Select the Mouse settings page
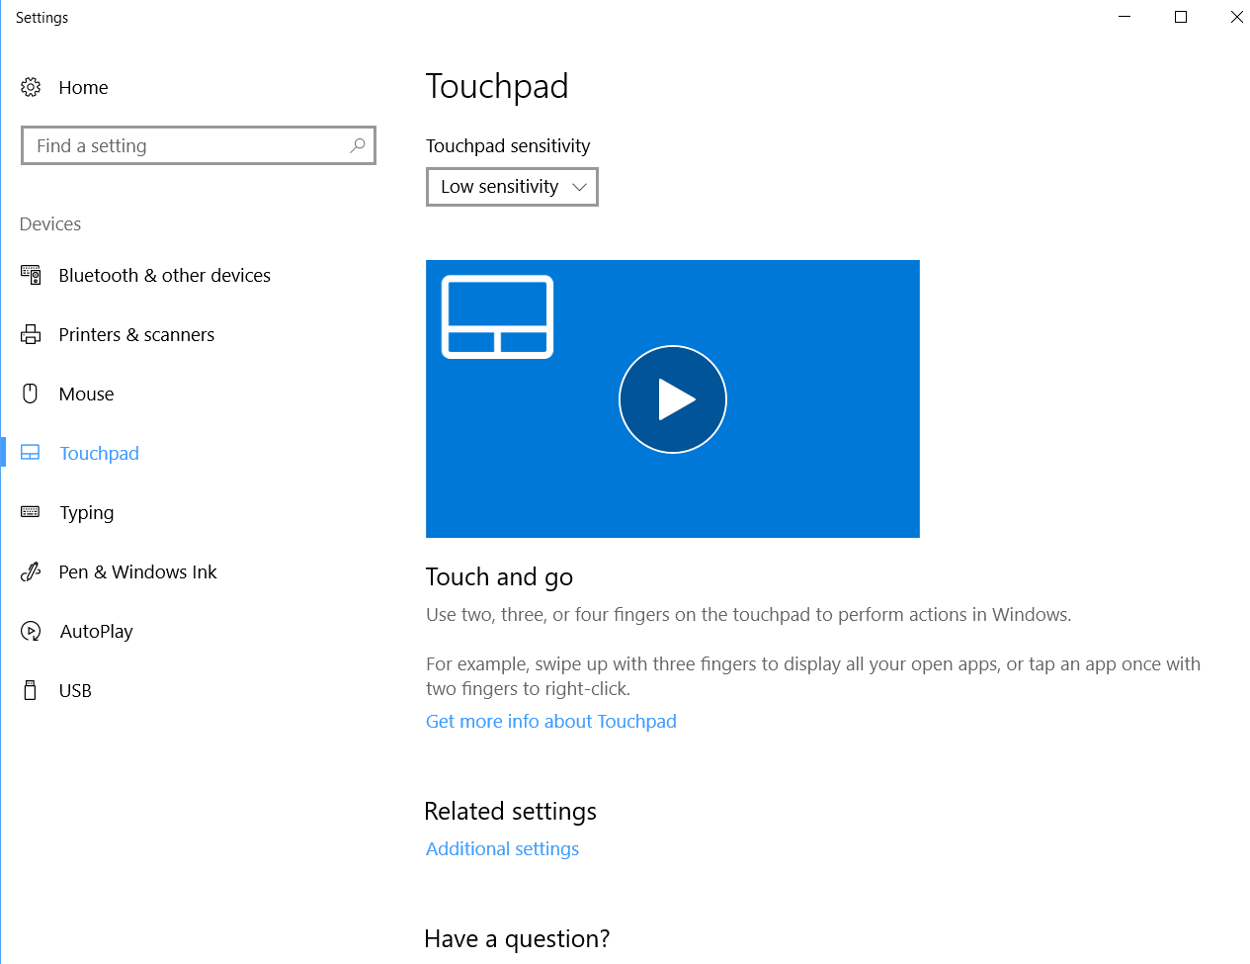This screenshot has width=1250, height=964. click(86, 394)
